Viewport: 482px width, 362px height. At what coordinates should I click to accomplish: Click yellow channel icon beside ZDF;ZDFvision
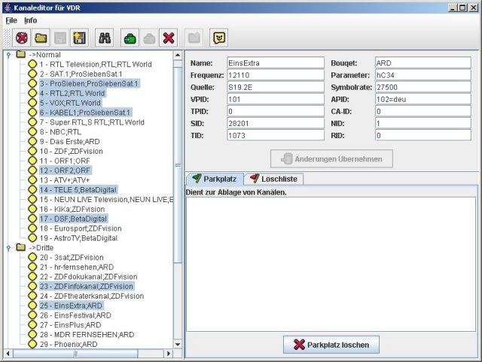click(x=32, y=151)
